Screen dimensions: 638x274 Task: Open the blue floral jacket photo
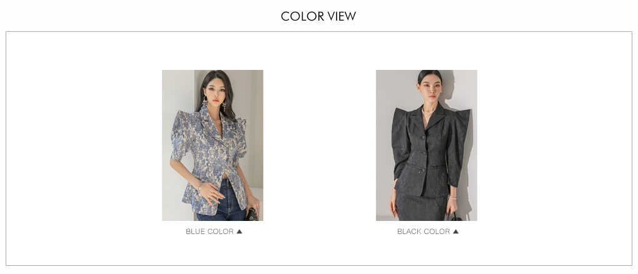(x=213, y=145)
